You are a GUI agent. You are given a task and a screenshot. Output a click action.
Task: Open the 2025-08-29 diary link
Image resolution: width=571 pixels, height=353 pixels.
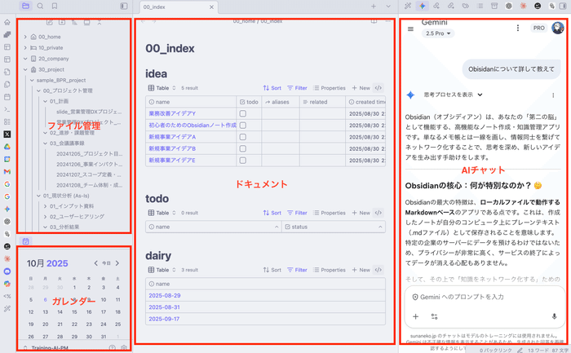(165, 295)
